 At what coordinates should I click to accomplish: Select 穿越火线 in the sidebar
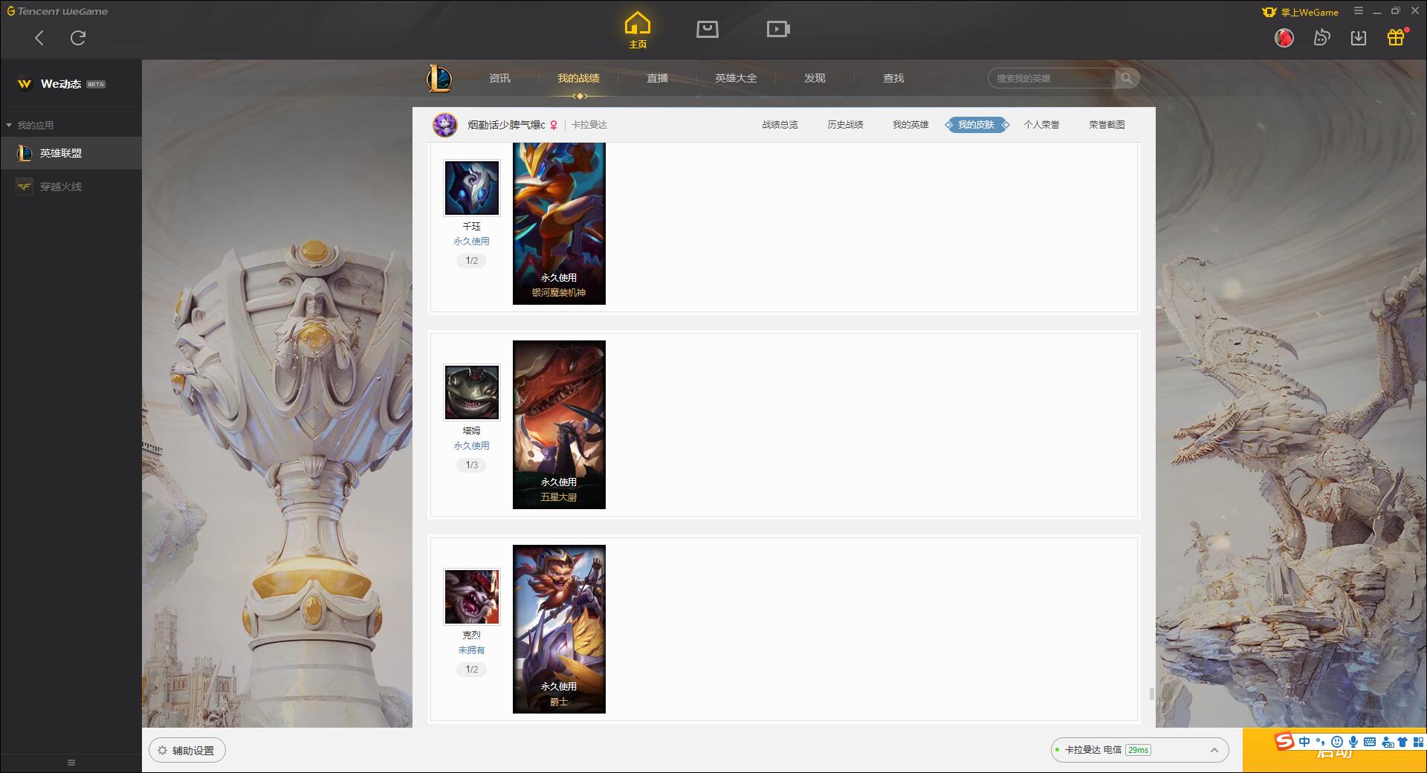(x=71, y=187)
